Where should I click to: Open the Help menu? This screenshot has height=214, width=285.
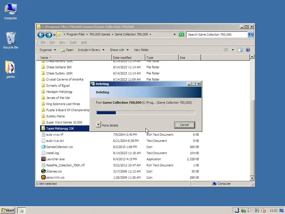[84, 42]
